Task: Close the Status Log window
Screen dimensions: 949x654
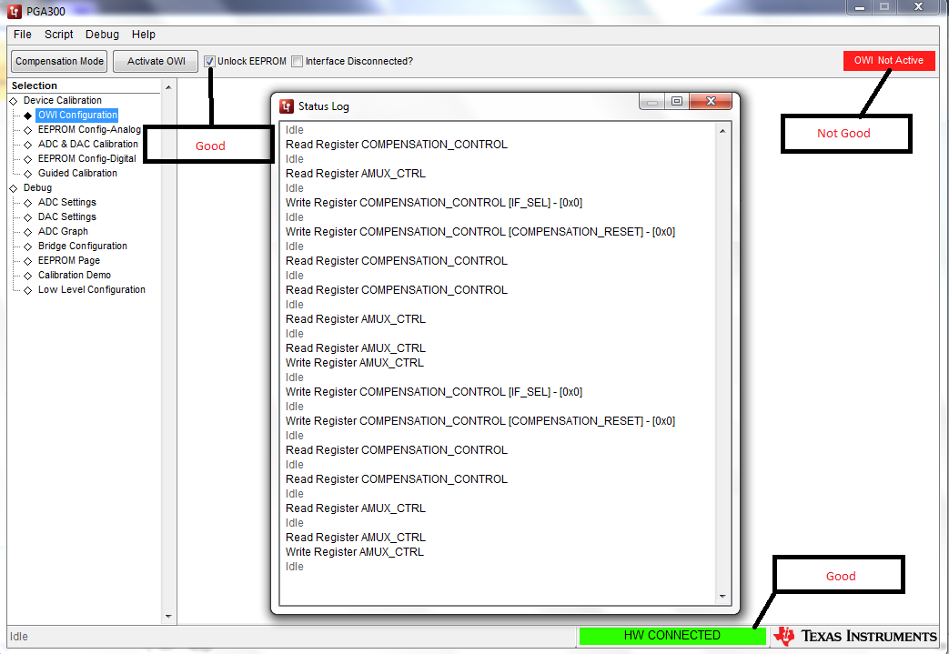Action: pos(711,102)
